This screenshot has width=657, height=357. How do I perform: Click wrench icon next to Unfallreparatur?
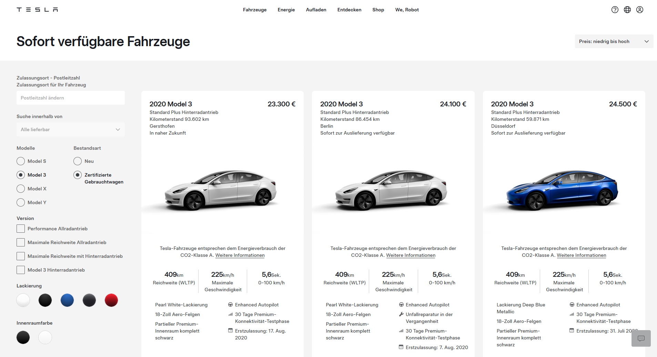401,314
